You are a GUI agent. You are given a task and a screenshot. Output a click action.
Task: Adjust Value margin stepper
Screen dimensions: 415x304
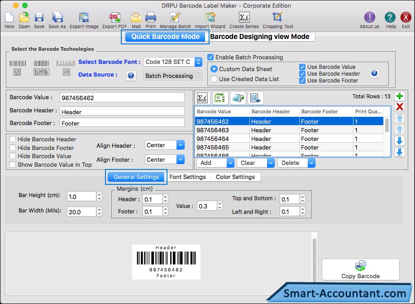(x=219, y=206)
